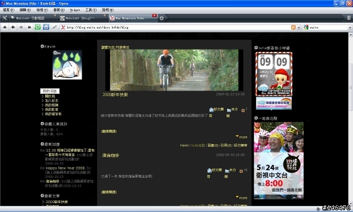Click the 好文轉寄 icon under 偉倫咖啡 post
The width and height of the screenshot is (353, 212).
[210, 171]
